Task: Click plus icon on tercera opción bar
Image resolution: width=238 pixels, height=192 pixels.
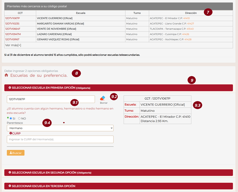Action: click(10, 186)
